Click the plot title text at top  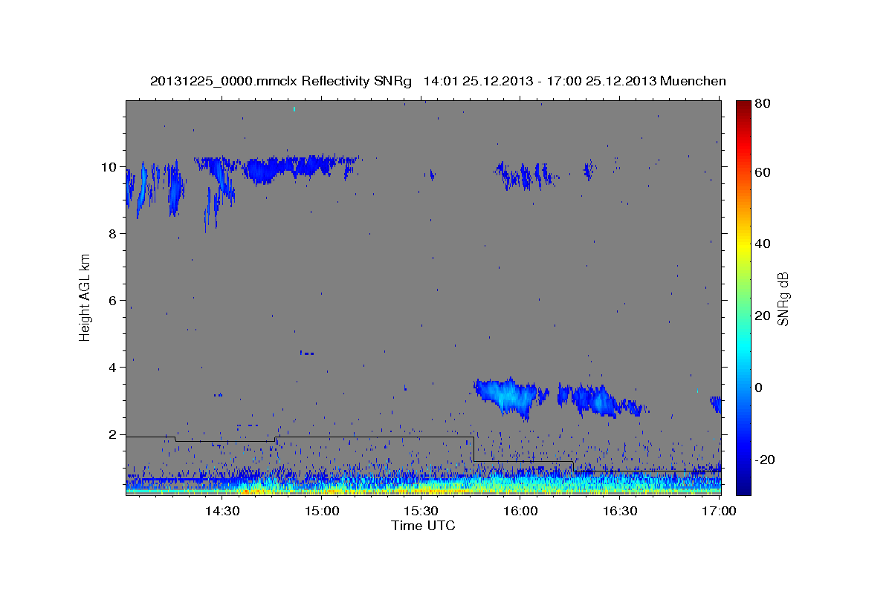tap(438, 81)
